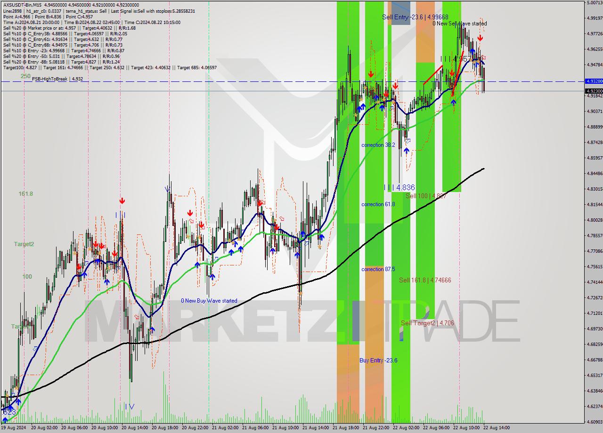
Task: Click the '21 Aug 18:00' time axis label
Action: (x=346, y=428)
